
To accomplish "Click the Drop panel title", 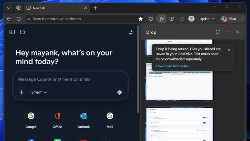I will pyautogui.click(x=151, y=32).
